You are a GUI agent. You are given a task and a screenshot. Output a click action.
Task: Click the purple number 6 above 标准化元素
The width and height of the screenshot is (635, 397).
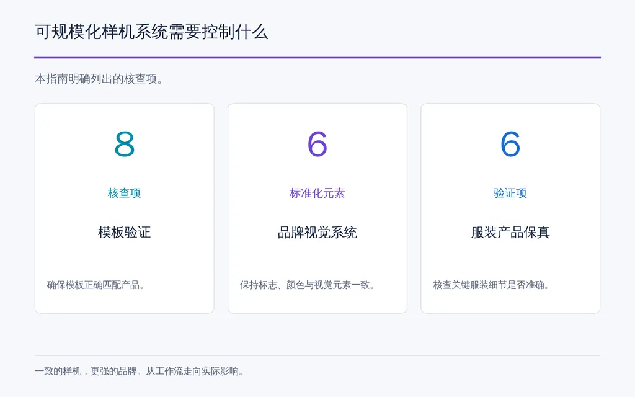(x=317, y=144)
